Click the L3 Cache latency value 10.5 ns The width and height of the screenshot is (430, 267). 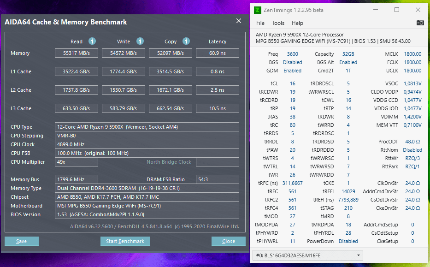pos(218,108)
